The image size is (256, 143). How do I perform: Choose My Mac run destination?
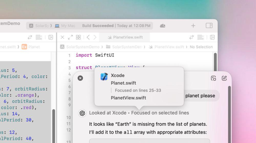[x=65, y=26]
